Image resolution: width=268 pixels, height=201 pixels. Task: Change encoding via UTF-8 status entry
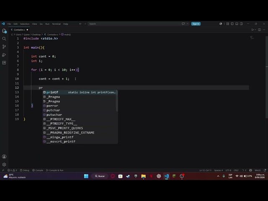pos(228,170)
